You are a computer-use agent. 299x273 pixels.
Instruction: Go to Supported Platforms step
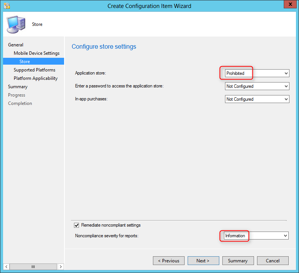tap(34, 70)
